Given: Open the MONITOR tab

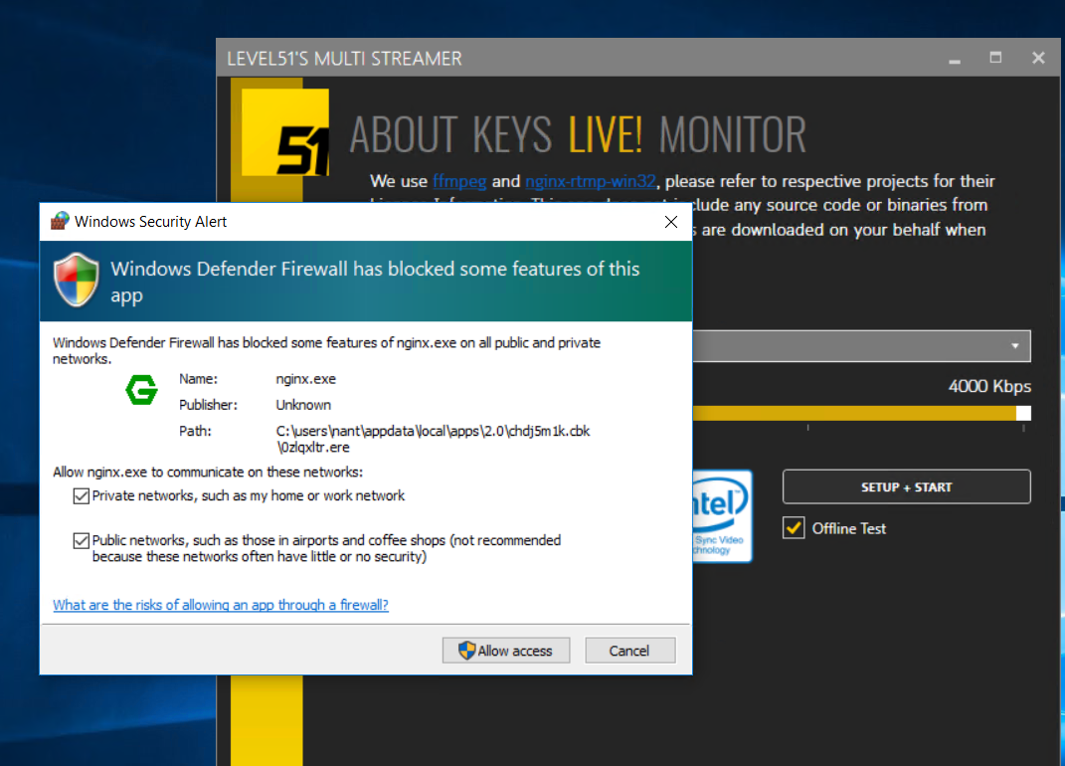Looking at the screenshot, I should coord(732,134).
